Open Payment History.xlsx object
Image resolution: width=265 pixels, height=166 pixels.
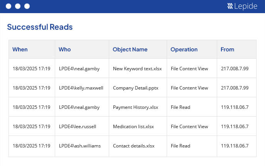[135, 107]
